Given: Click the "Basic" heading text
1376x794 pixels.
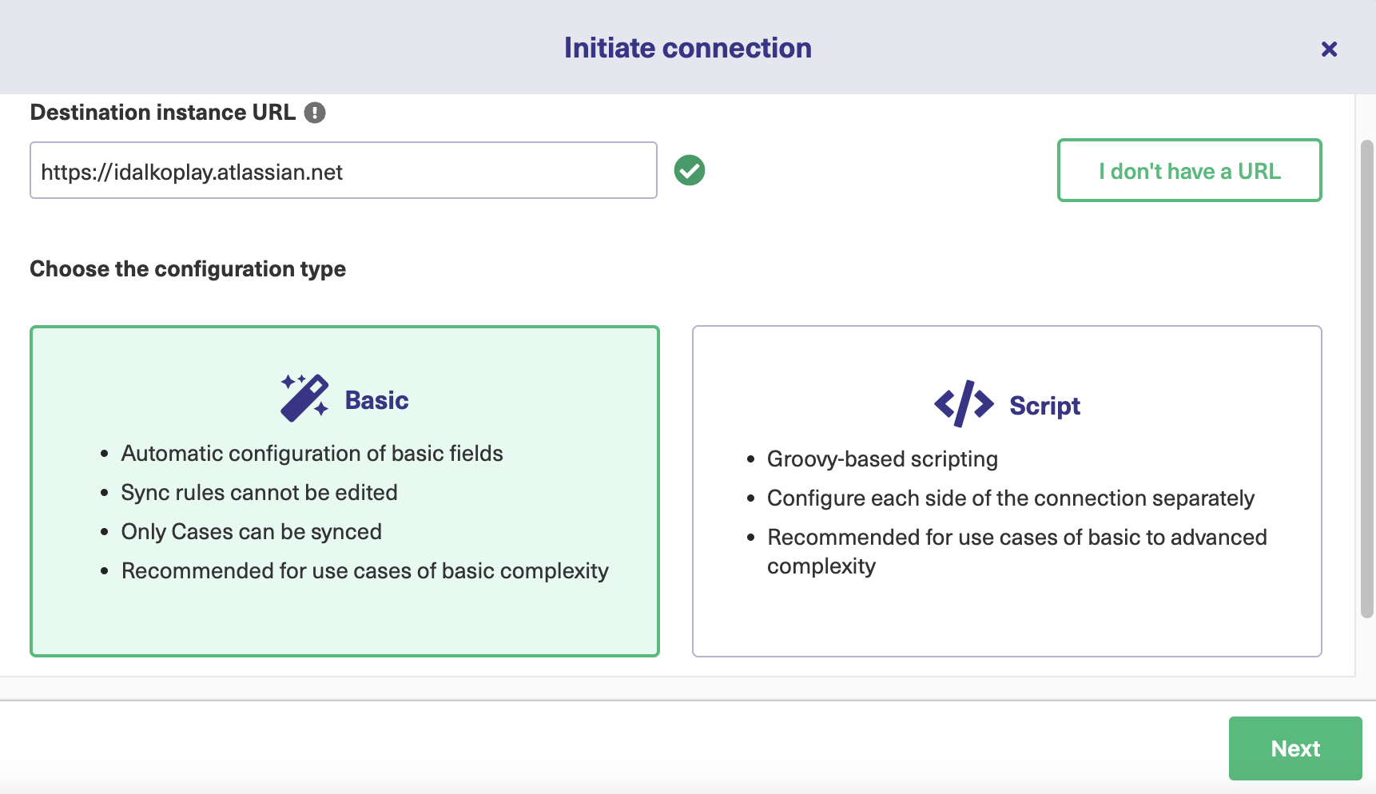Looking at the screenshot, I should pos(376,400).
